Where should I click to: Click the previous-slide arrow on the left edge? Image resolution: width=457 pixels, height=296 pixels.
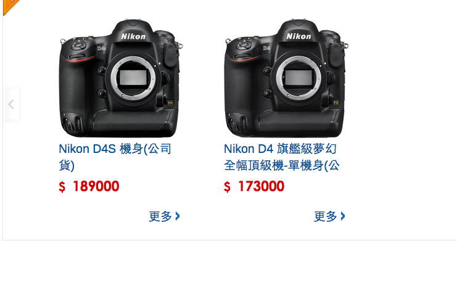coord(12,104)
